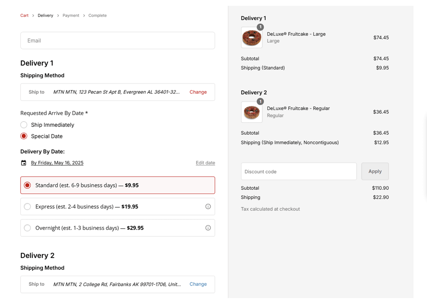427x308 pixels.
Task: Open DeLuxe Fruitcake Large thumbnail
Action: tap(251, 38)
